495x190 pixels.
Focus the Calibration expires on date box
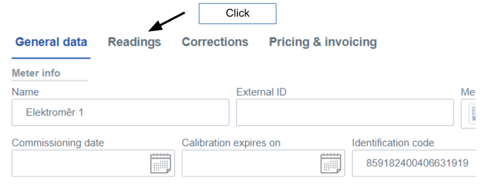point(249,163)
